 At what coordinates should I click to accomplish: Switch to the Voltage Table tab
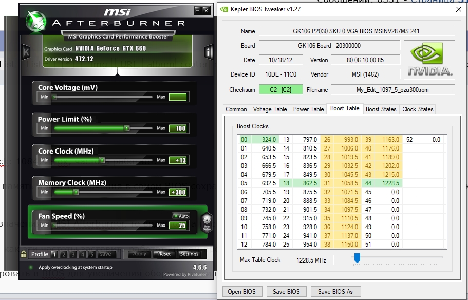pyautogui.click(x=270, y=109)
